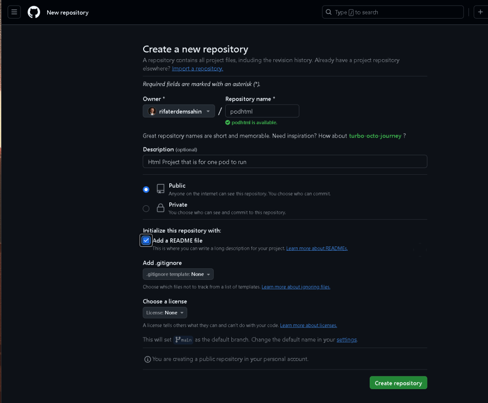Focus the top search bar
The width and height of the screenshot is (488, 403).
(393, 12)
